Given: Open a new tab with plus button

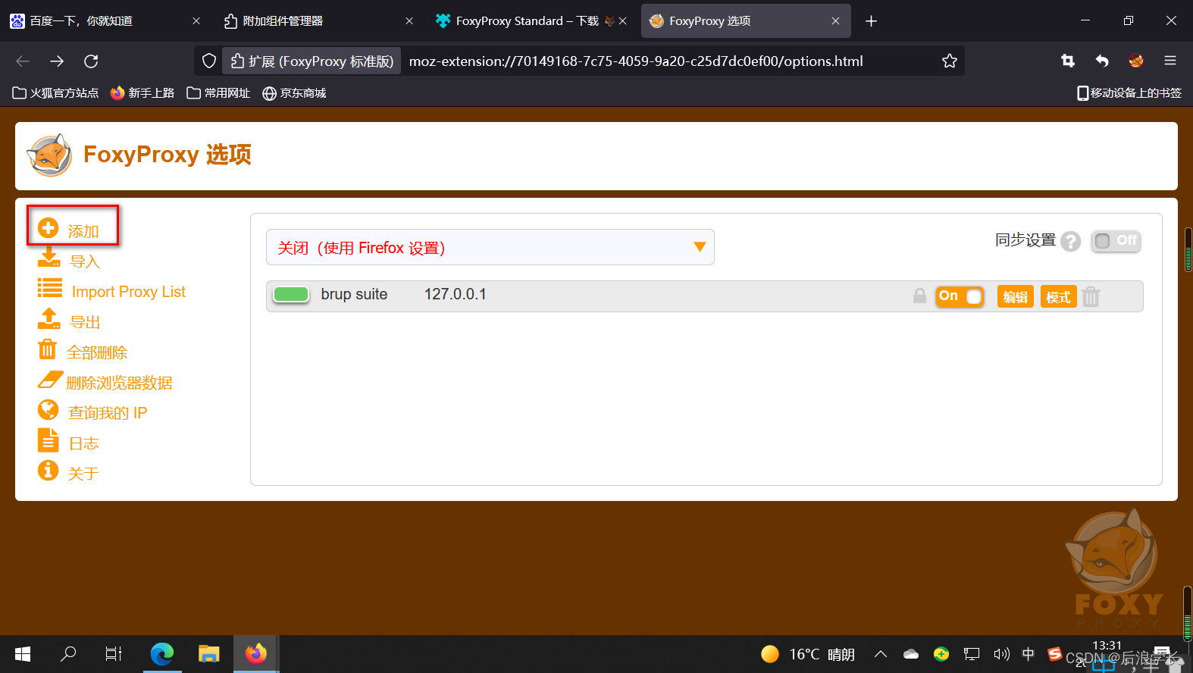Looking at the screenshot, I should click(x=871, y=21).
